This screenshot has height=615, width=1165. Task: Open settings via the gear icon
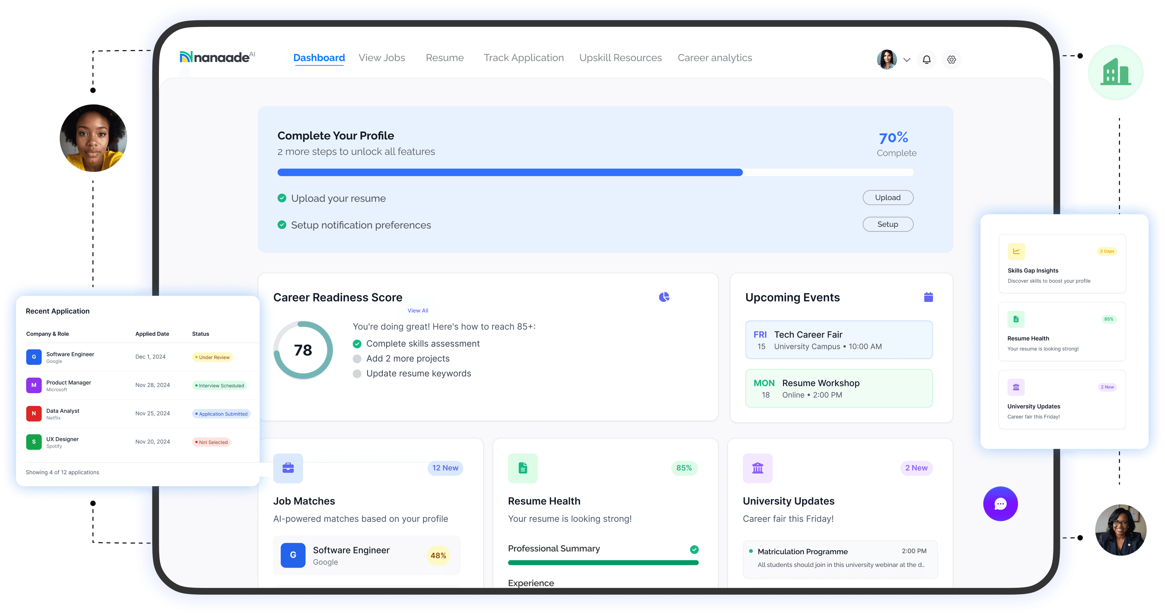pyautogui.click(x=951, y=60)
